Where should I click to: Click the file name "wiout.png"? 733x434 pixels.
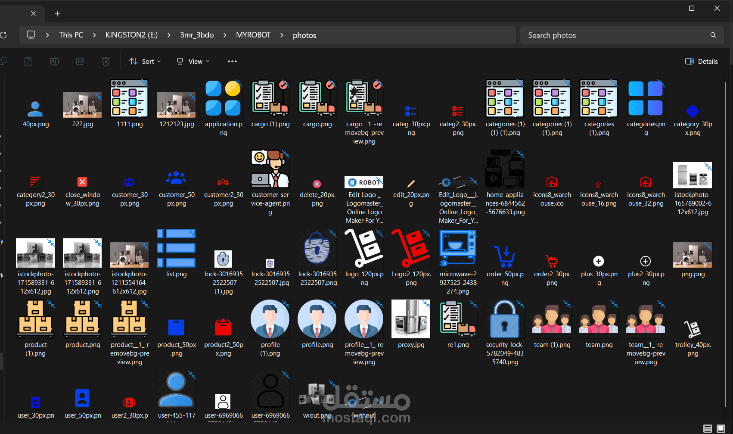(317, 415)
